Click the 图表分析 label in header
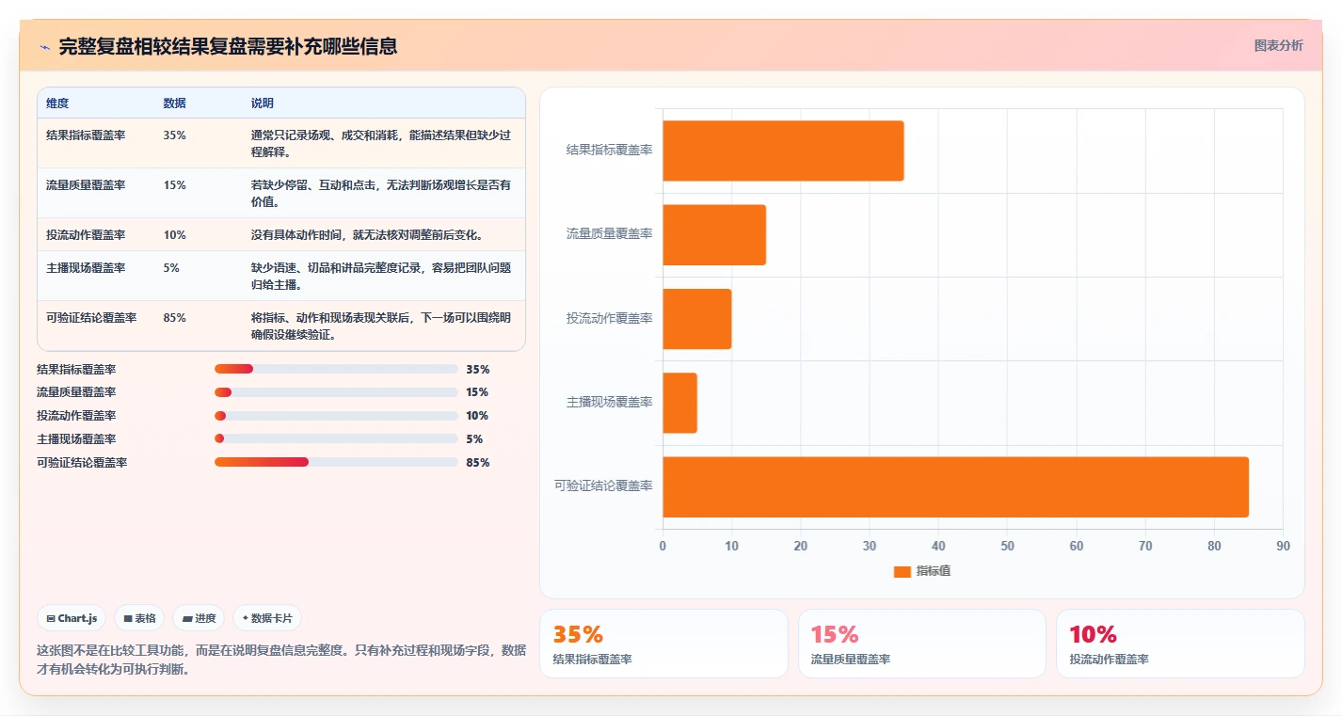The image size is (1342, 716). tap(1279, 45)
